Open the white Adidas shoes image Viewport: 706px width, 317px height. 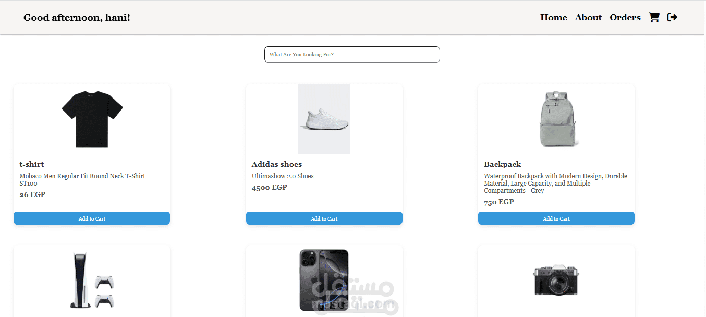(324, 119)
